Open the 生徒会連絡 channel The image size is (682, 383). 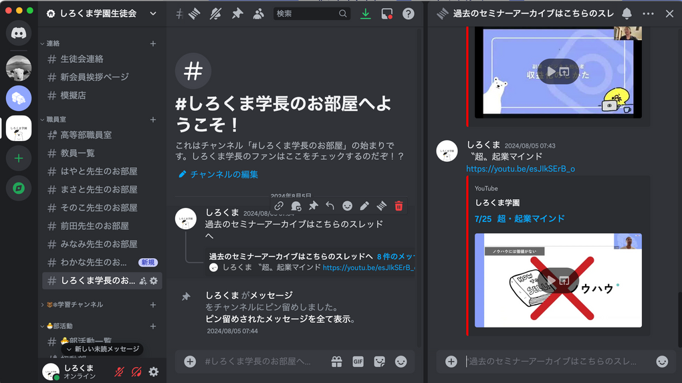[82, 59]
